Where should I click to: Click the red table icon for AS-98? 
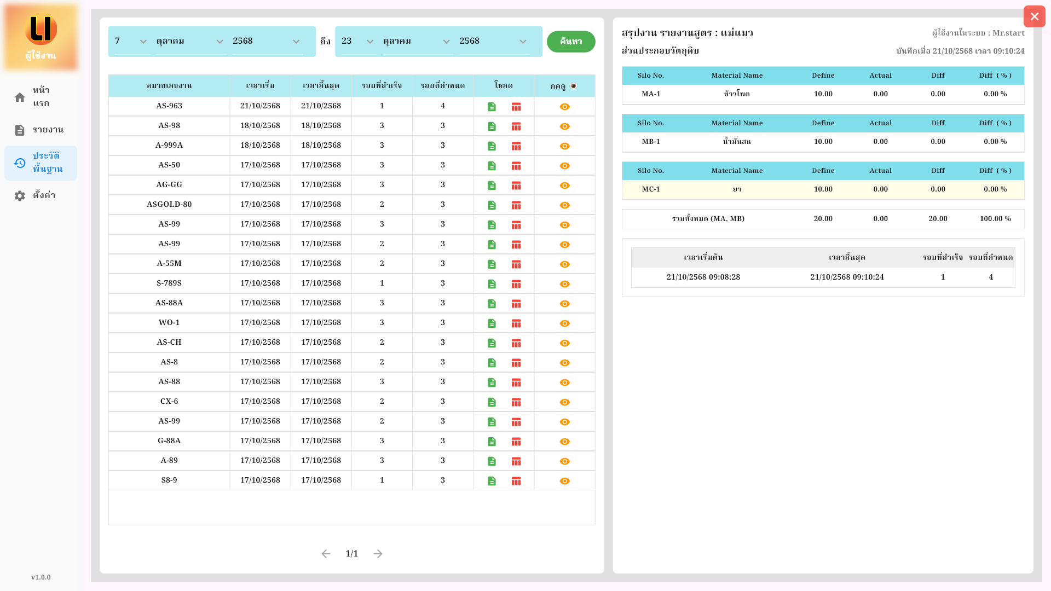pyautogui.click(x=516, y=126)
